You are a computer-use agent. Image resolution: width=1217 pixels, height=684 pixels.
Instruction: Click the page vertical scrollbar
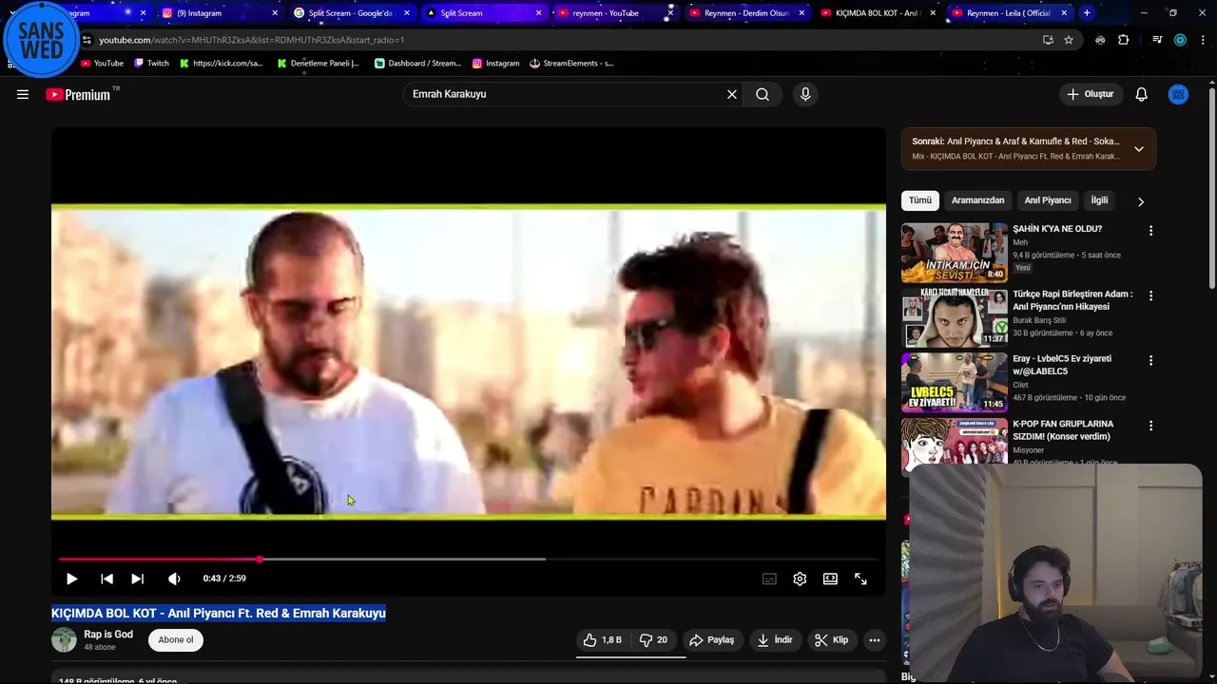point(1212,190)
